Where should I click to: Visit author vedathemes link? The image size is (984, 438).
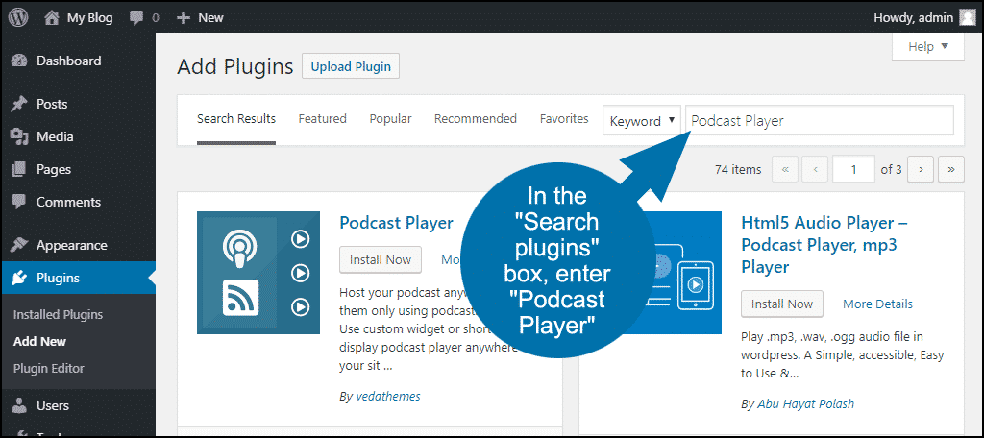pos(388,397)
